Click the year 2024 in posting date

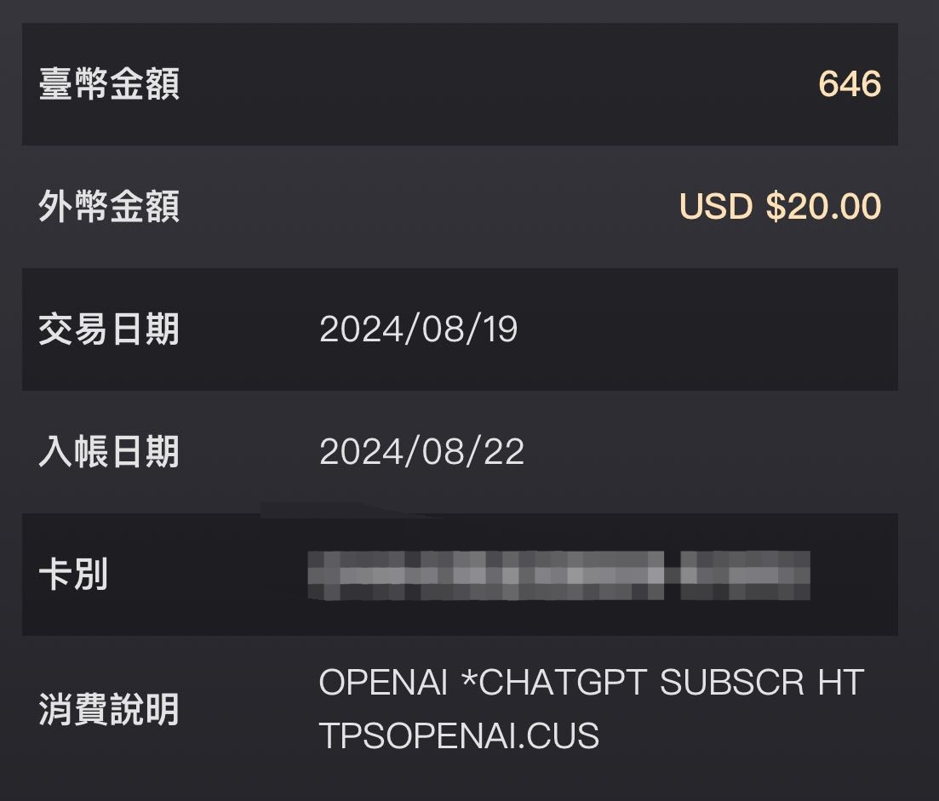click(x=360, y=452)
